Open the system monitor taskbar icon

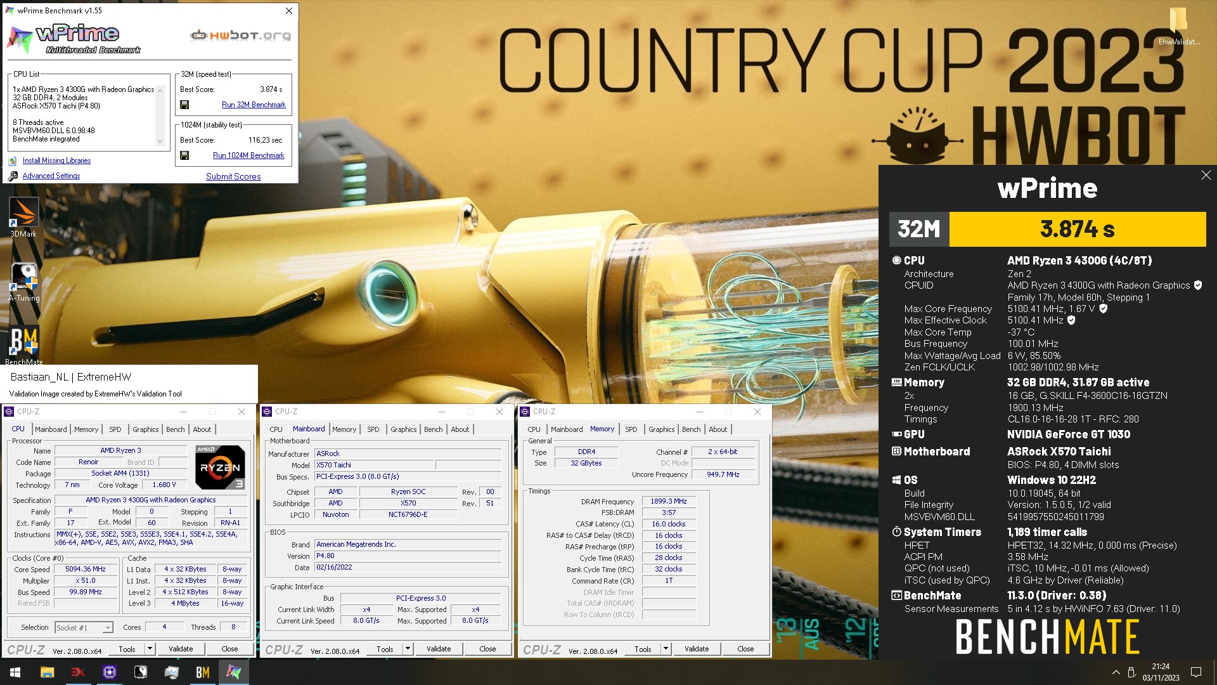click(x=171, y=672)
